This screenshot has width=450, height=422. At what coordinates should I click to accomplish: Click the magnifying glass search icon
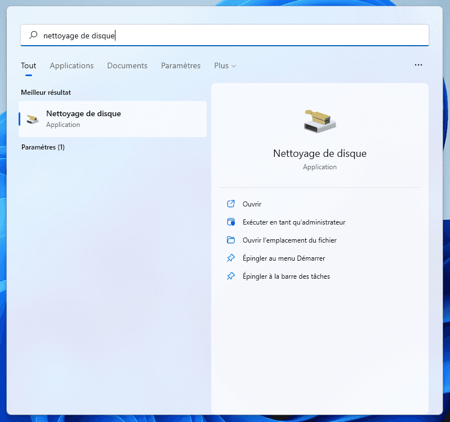[x=33, y=35]
